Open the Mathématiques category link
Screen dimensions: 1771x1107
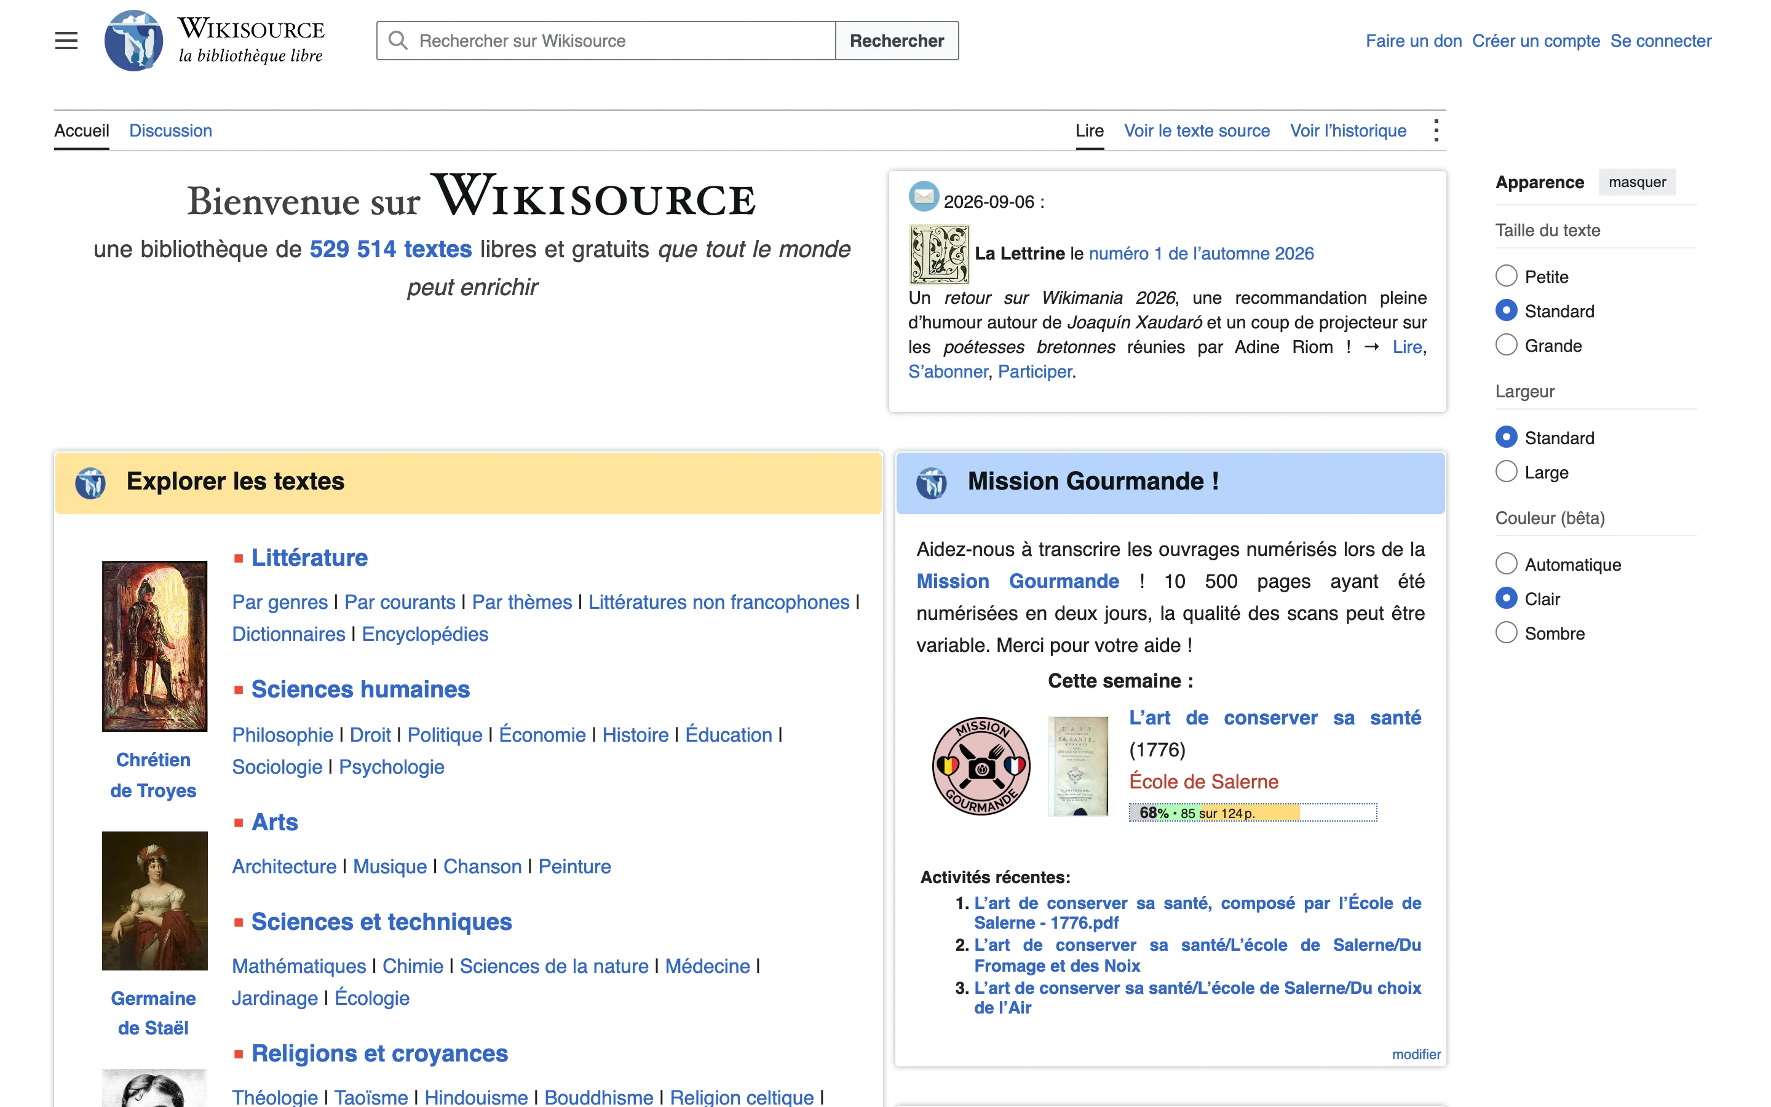(299, 966)
